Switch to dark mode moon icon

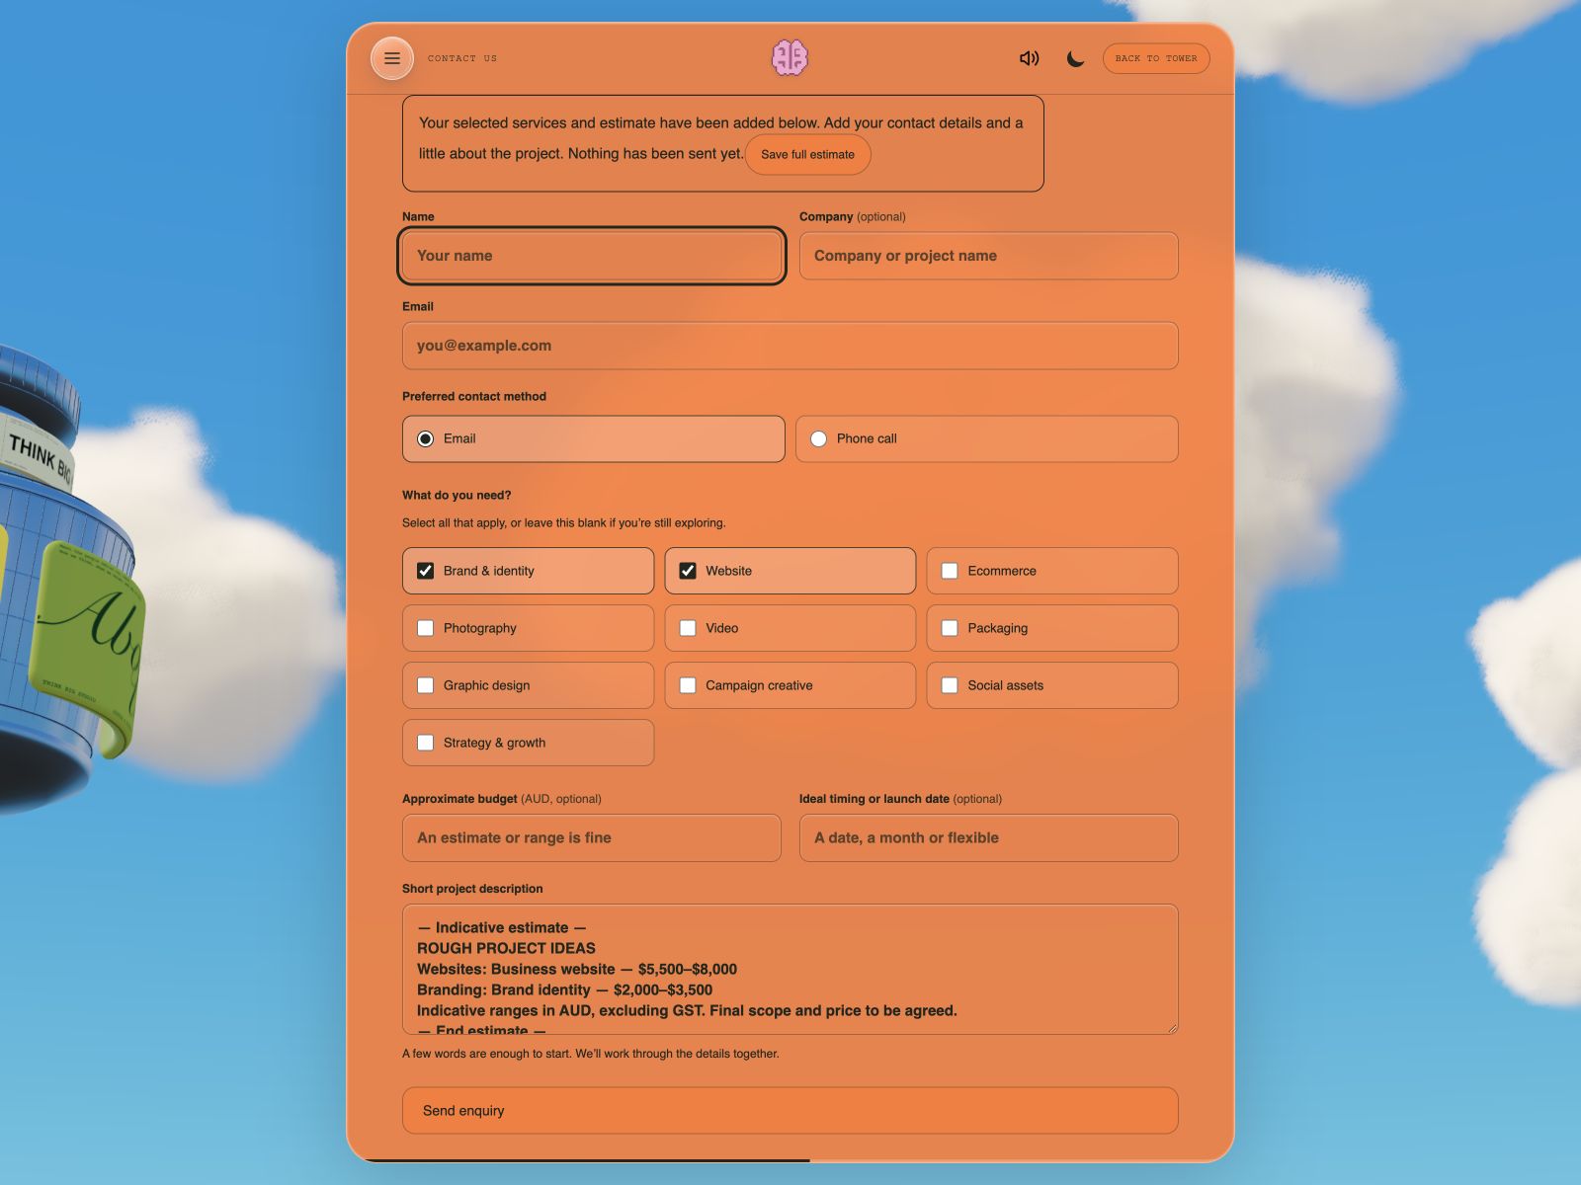(x=1075, y=58)
